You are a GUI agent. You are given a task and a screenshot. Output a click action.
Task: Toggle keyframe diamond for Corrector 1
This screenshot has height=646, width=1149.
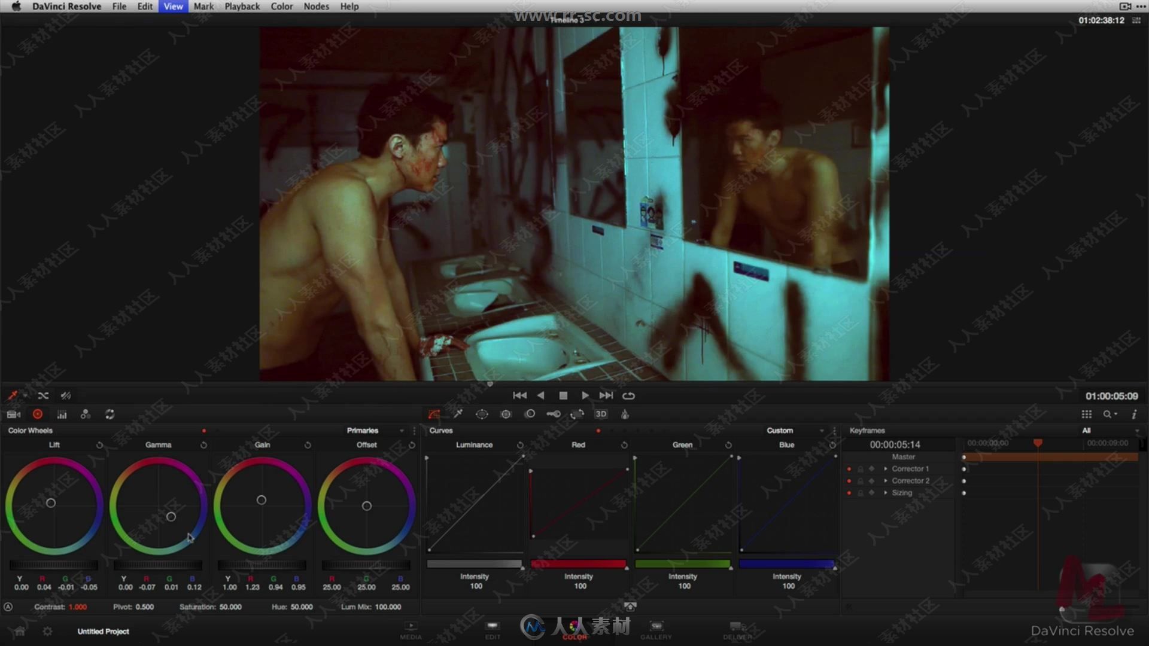pos(872,469)
